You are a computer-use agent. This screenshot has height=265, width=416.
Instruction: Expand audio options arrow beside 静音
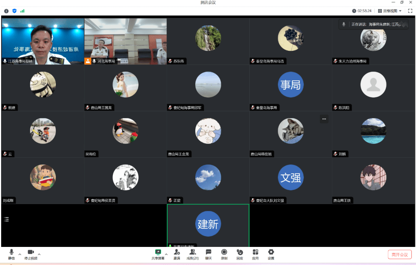20,254
